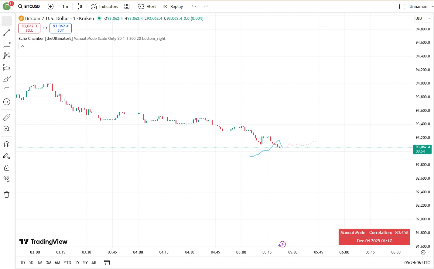Select the 1M time range
This screenshot has width=434, height=269.
pos(40,263)
